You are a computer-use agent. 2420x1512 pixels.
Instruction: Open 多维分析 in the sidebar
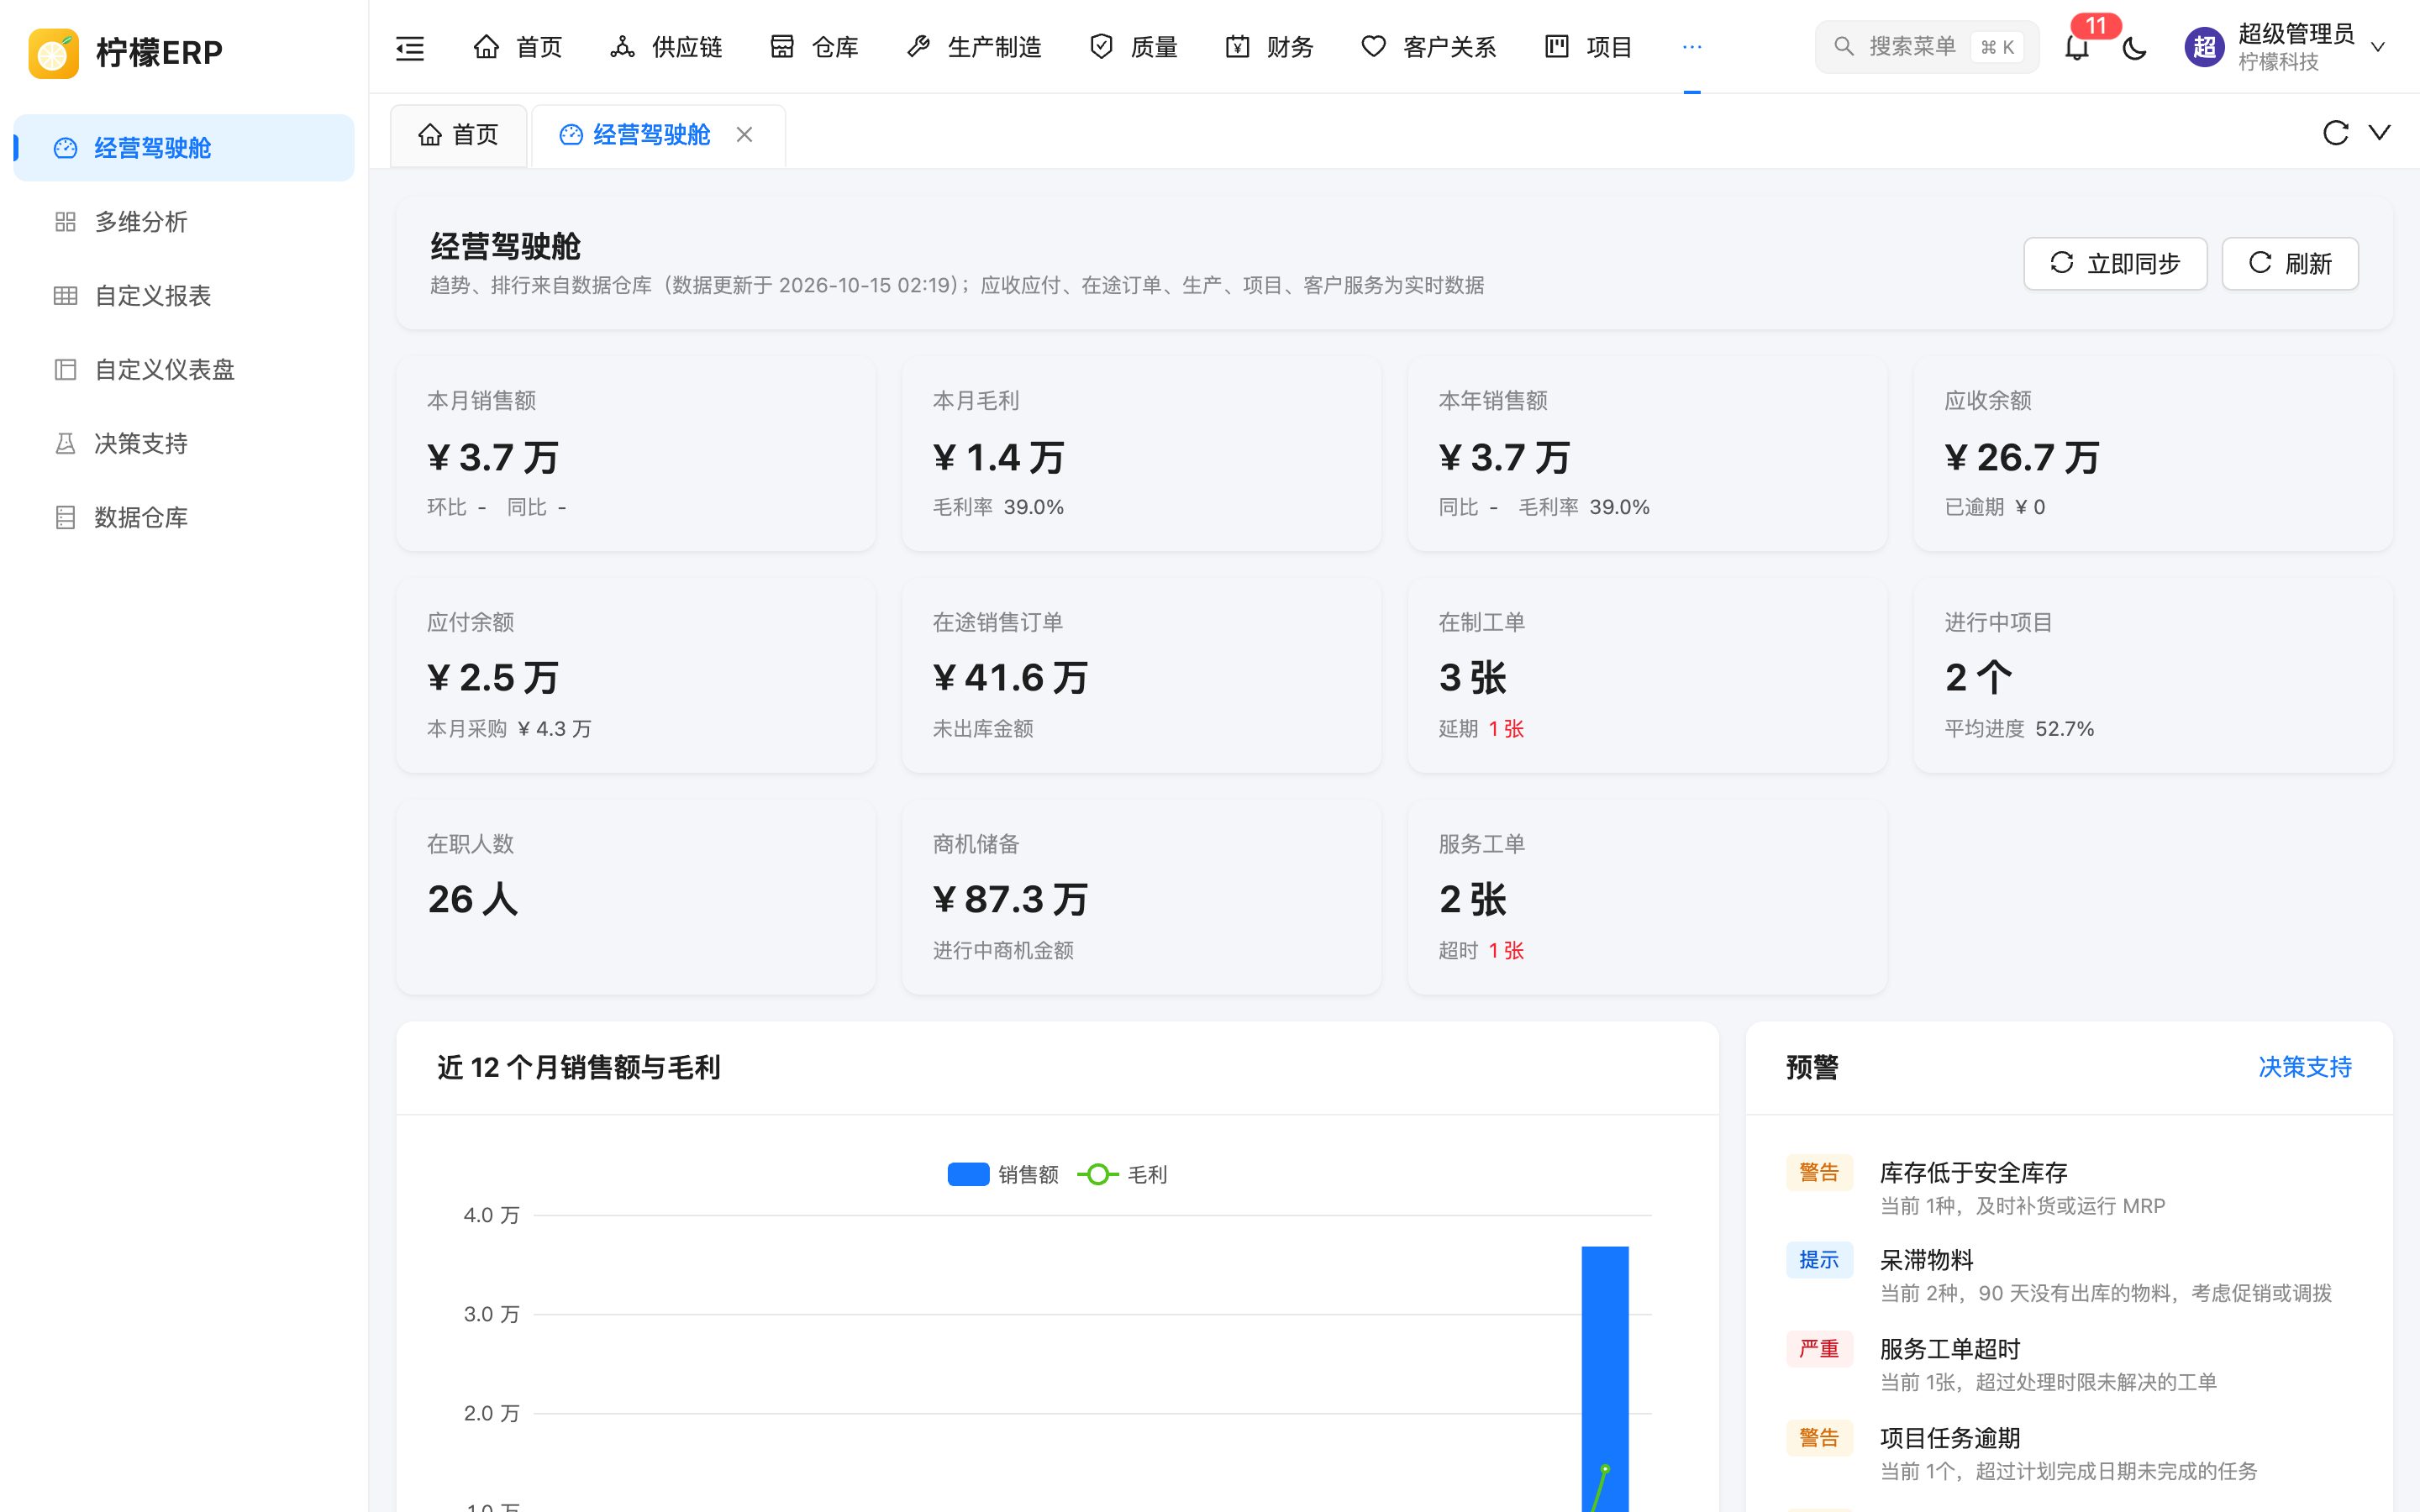184,222
